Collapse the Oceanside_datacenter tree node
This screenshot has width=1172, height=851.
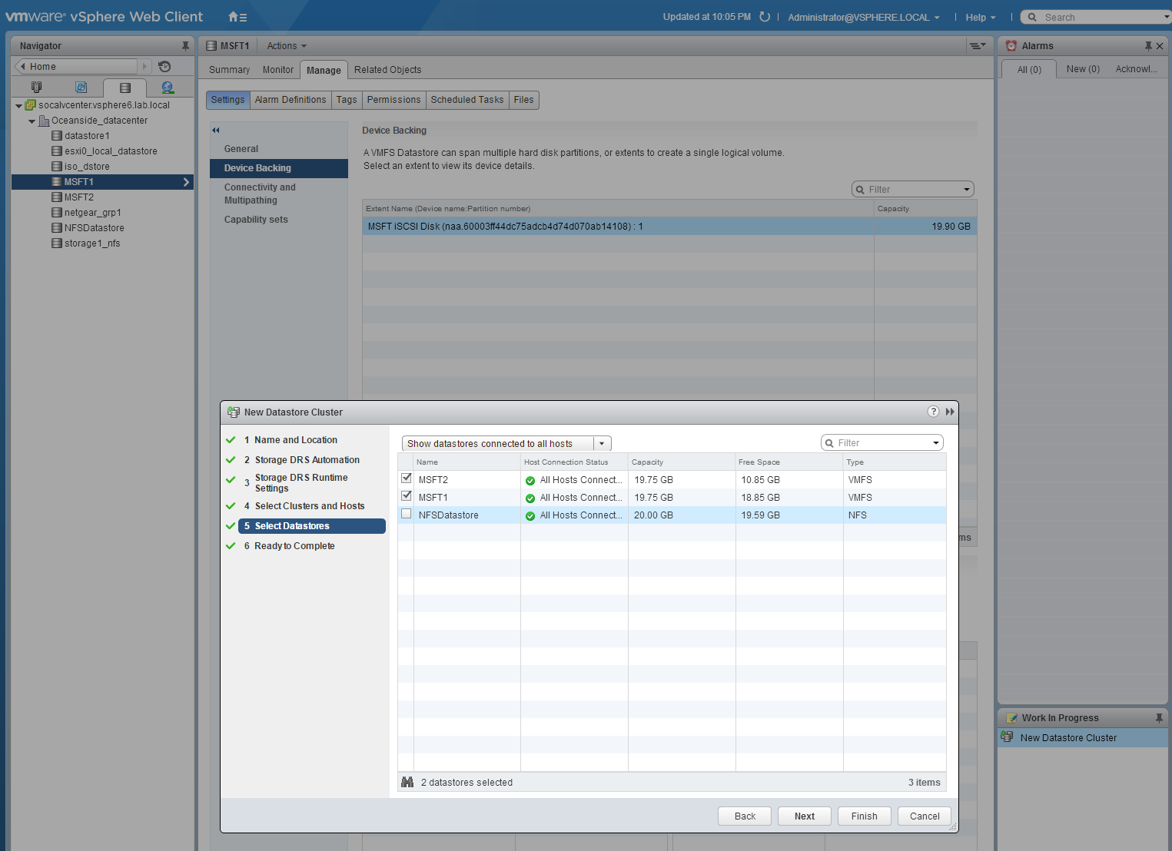point(32,121)
